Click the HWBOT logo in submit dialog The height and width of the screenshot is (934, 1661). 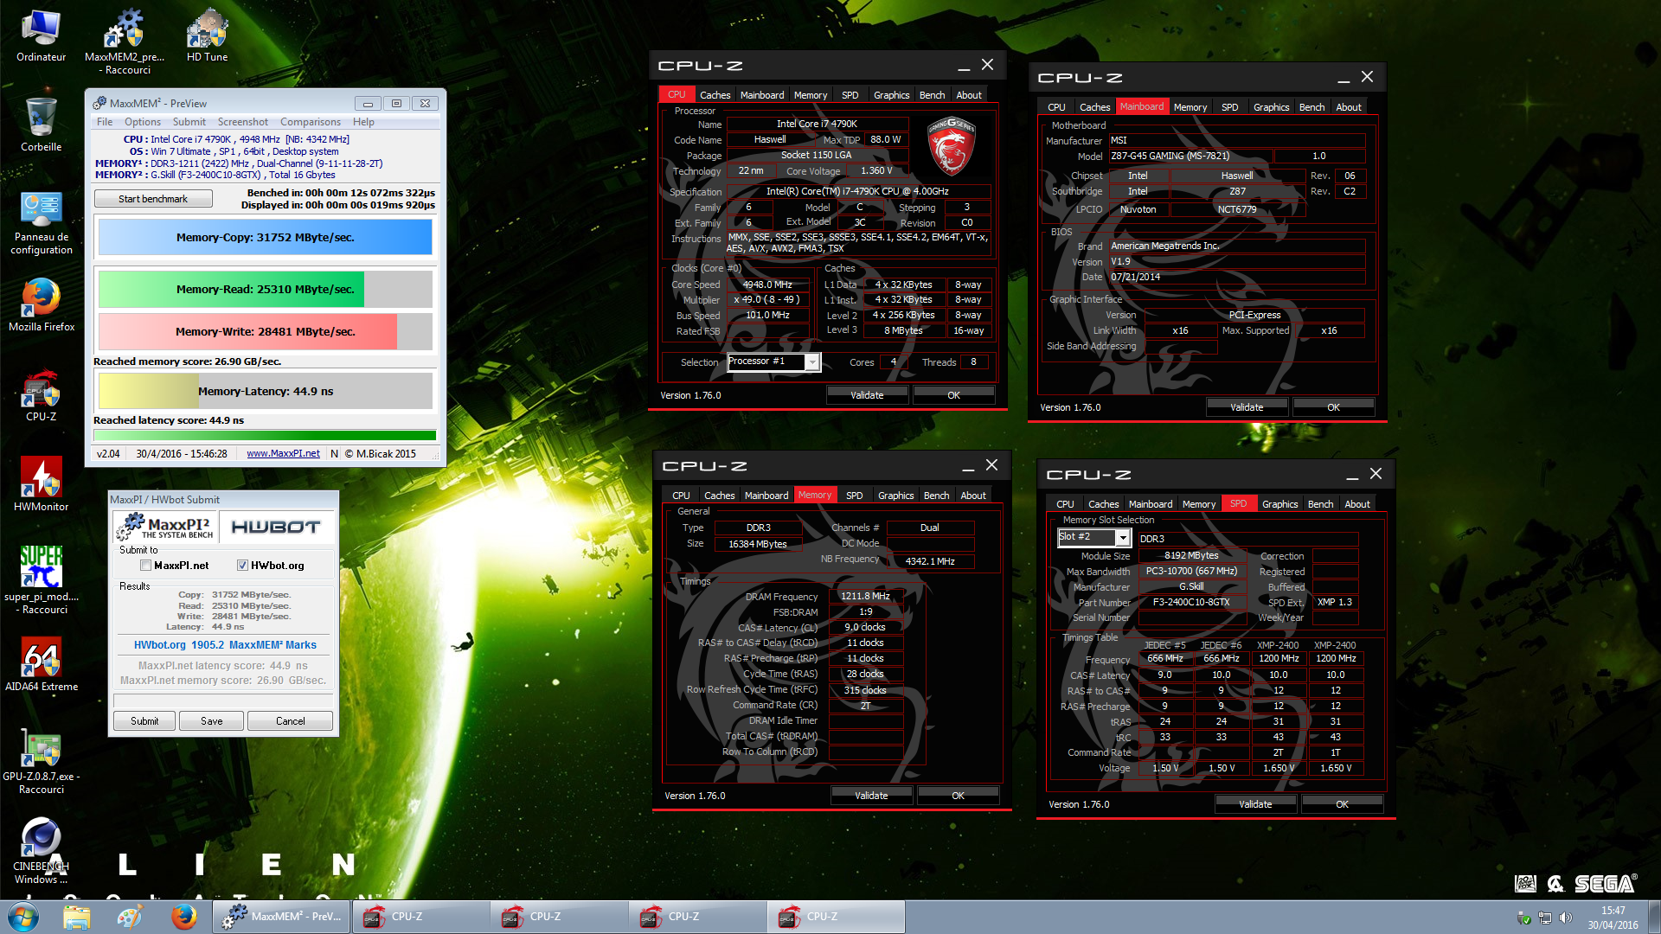(x=276, y=527)
